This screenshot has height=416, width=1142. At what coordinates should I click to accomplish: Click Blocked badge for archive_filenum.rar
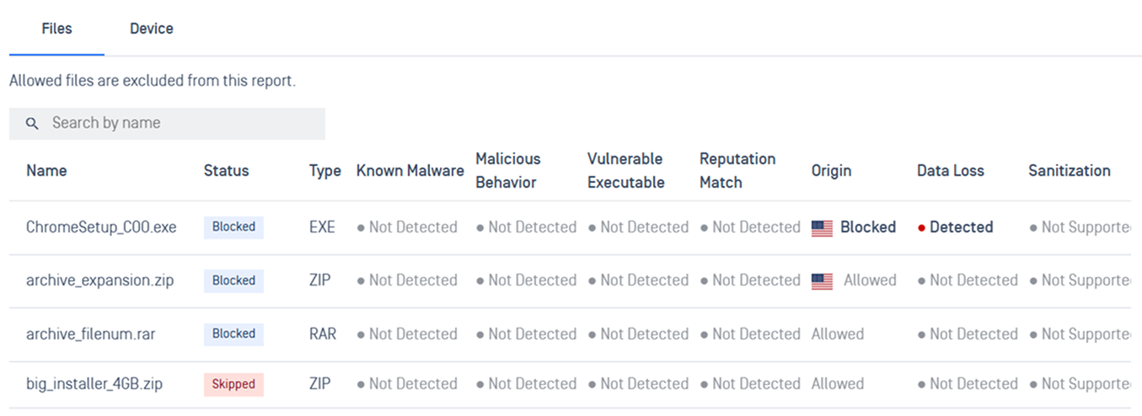(233, 333)
